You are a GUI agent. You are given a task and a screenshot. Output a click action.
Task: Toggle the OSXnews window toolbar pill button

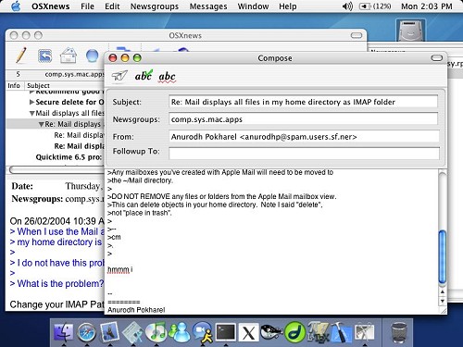click(x=357, y=35)
